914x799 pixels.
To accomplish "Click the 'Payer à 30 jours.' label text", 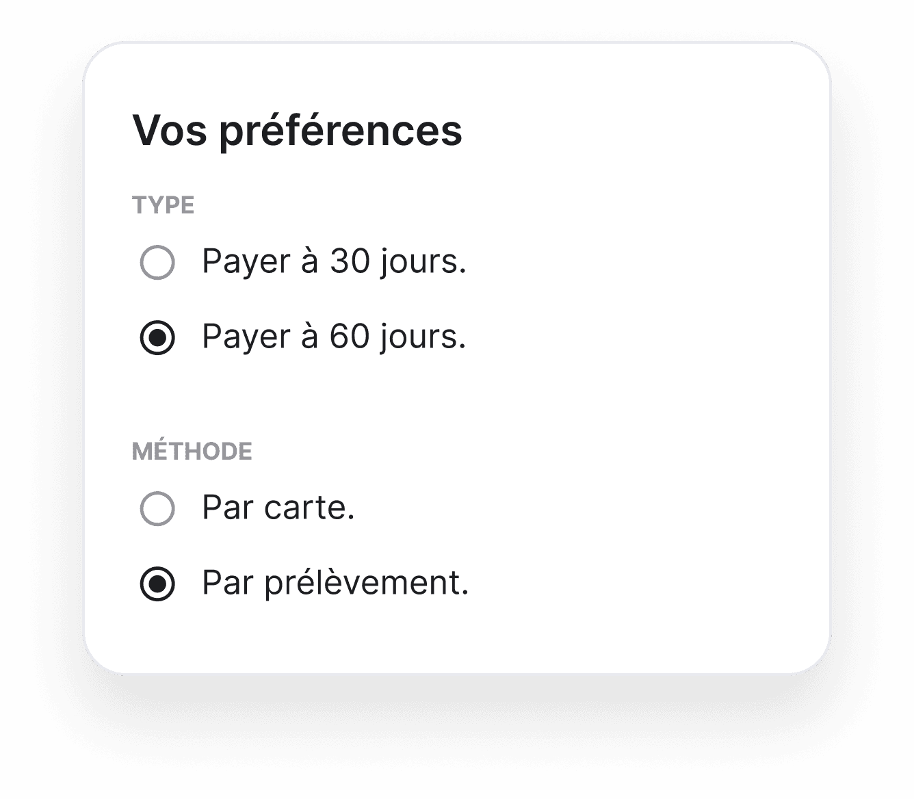I will pos(334,262).
